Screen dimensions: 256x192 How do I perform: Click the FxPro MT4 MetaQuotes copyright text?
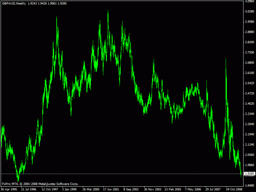tap(40, 184)
